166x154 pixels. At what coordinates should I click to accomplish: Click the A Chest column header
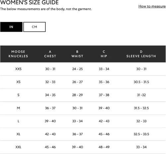50,54
